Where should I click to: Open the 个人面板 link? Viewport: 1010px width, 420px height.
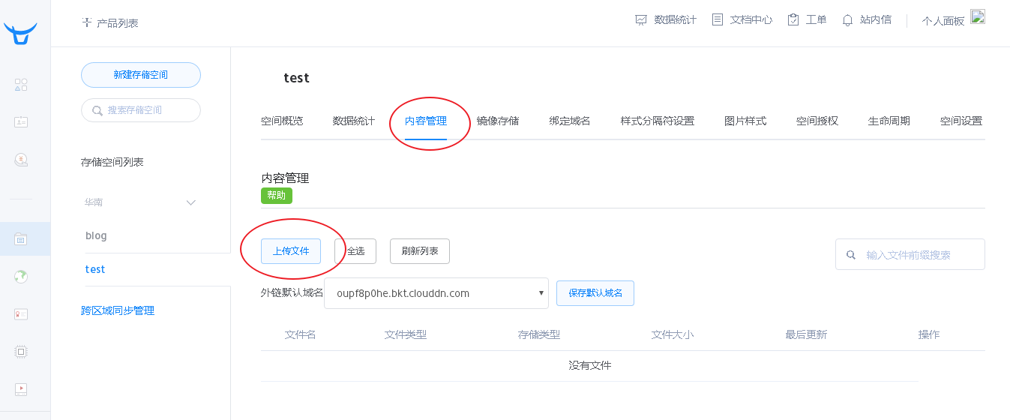point(943,21)
